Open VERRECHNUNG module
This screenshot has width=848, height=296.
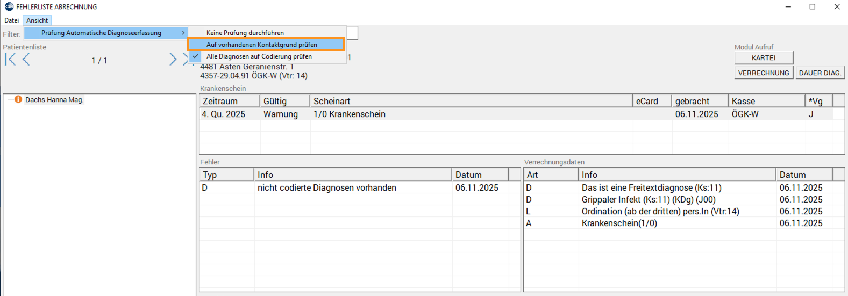point(763,73)
